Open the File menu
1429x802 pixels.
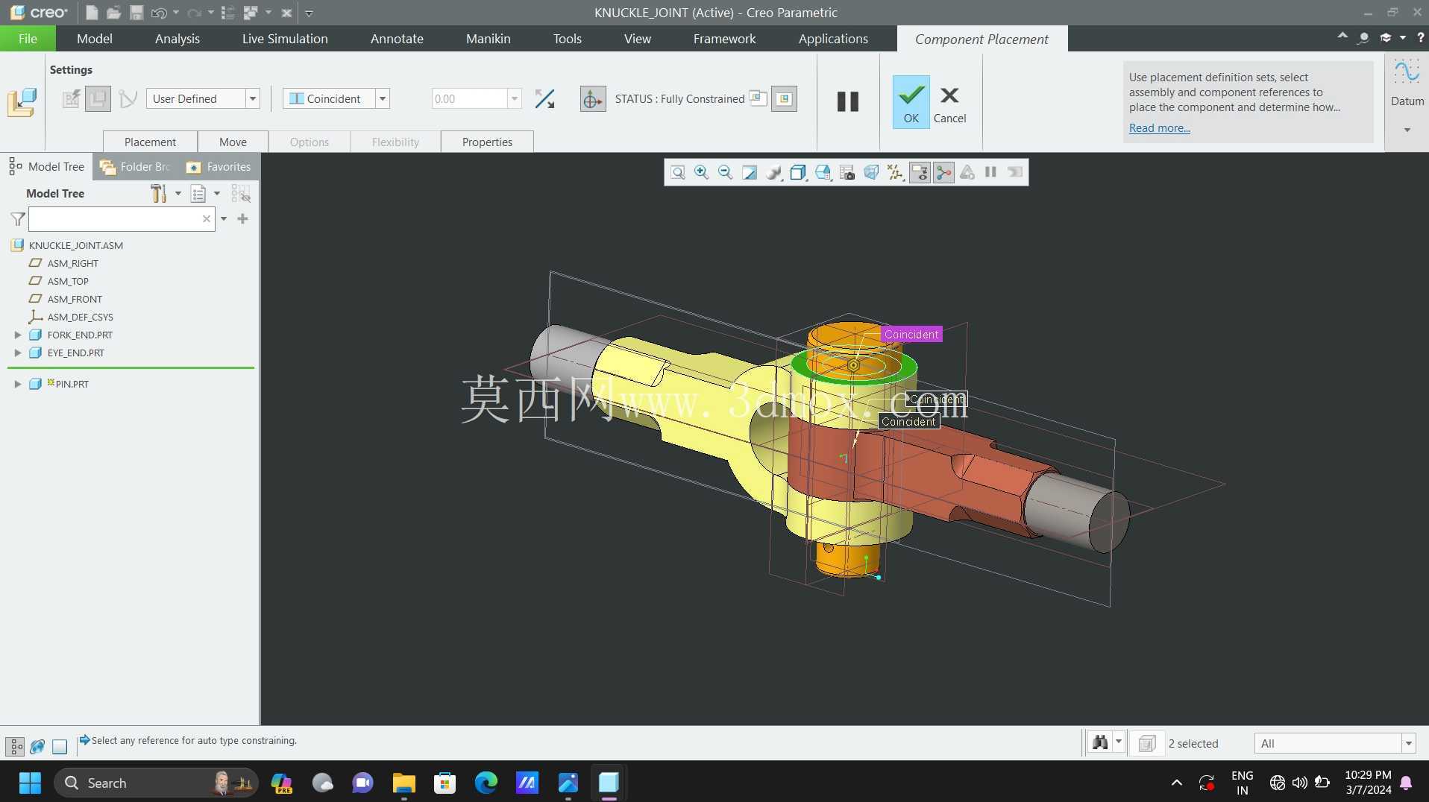[x=28, y=39]
